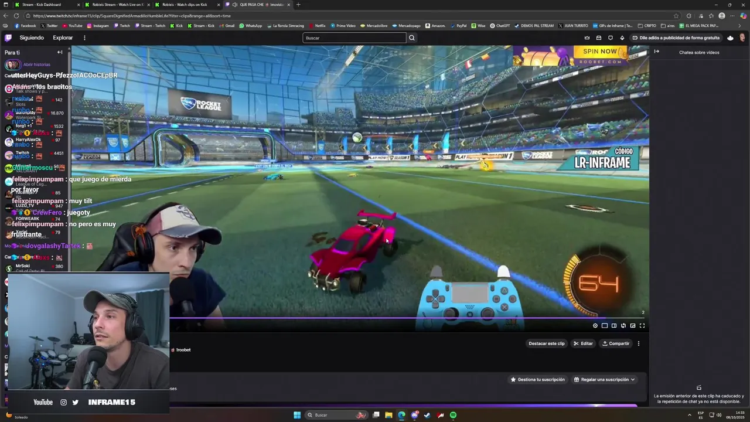This screenshot has width=750, height=422.
Task: Open the HarryAlexOk channel in the sidebar
Action: point(34,141)
